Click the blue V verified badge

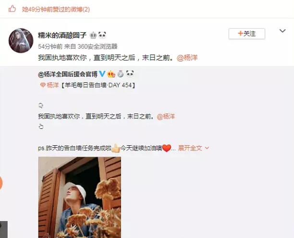point(102,74)
